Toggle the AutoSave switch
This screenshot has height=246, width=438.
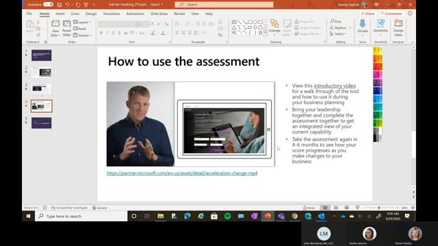click(48, 5)
